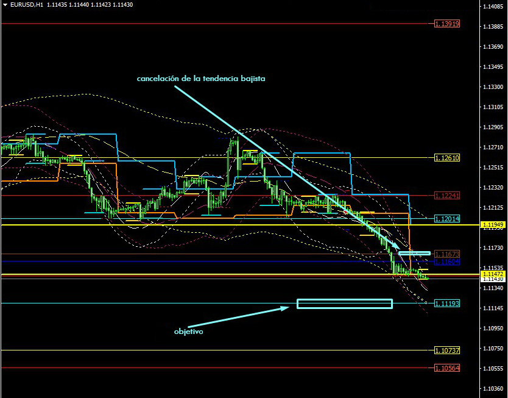Select the cyan 1.12014 price label

point(446,218)
